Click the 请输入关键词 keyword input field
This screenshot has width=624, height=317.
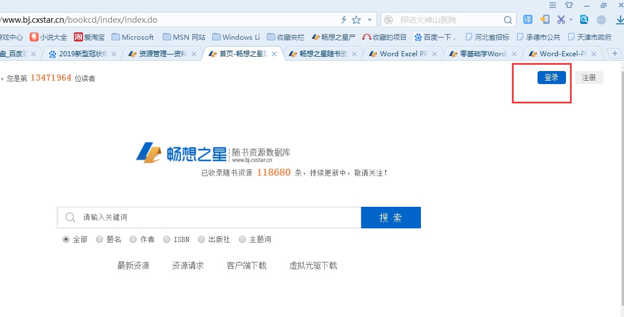209,217
